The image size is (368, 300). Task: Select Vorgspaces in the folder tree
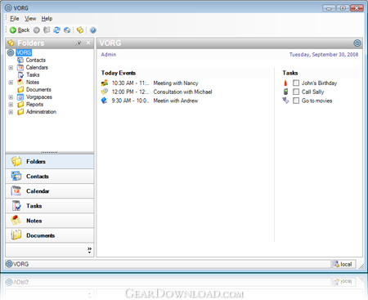click(x=39, y=97)
